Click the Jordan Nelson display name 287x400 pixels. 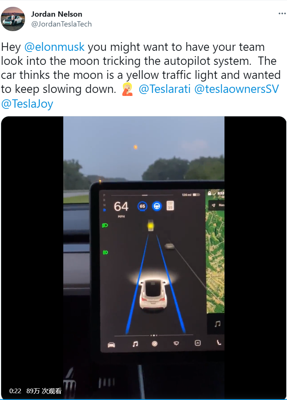(56, 14)
